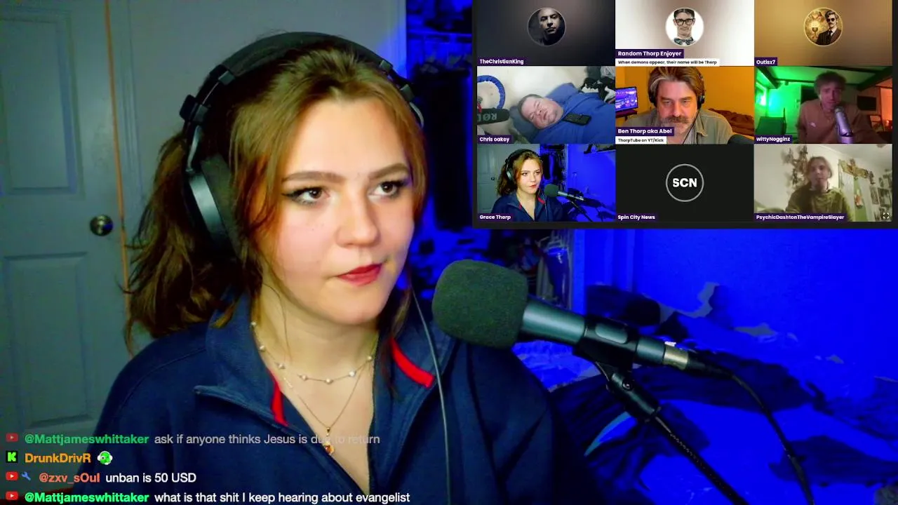Click the YouTube icon beside the Jesus return message

(11, 438)
